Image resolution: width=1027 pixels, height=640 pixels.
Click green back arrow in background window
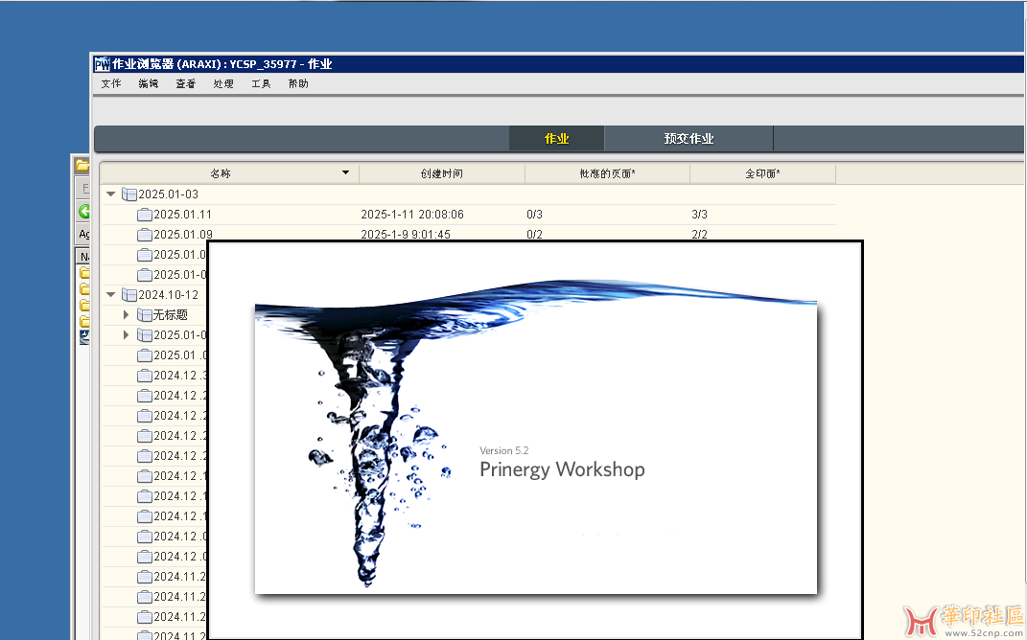pos(83,212)
